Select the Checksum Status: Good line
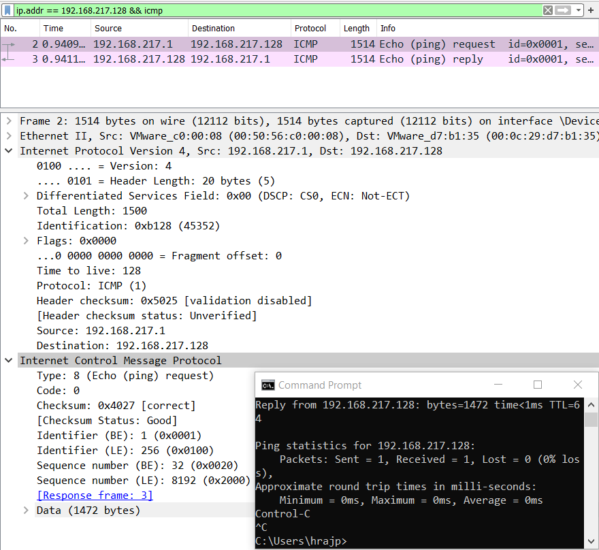Viewport: 599px width, 550px height. (x=107, y=421)
